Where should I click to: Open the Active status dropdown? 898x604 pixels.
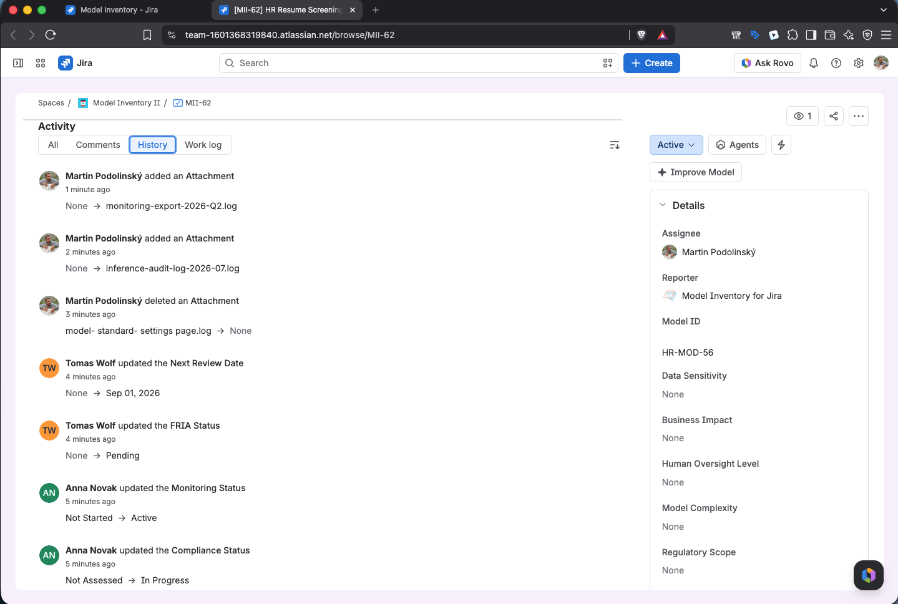pos(676,145)
